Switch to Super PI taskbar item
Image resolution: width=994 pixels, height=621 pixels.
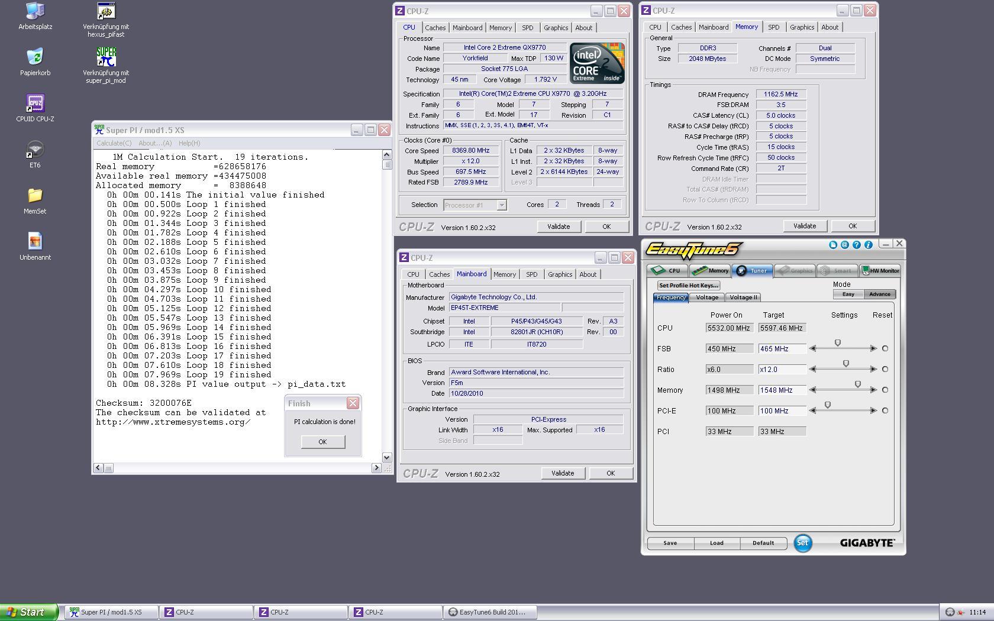point(112,612)
